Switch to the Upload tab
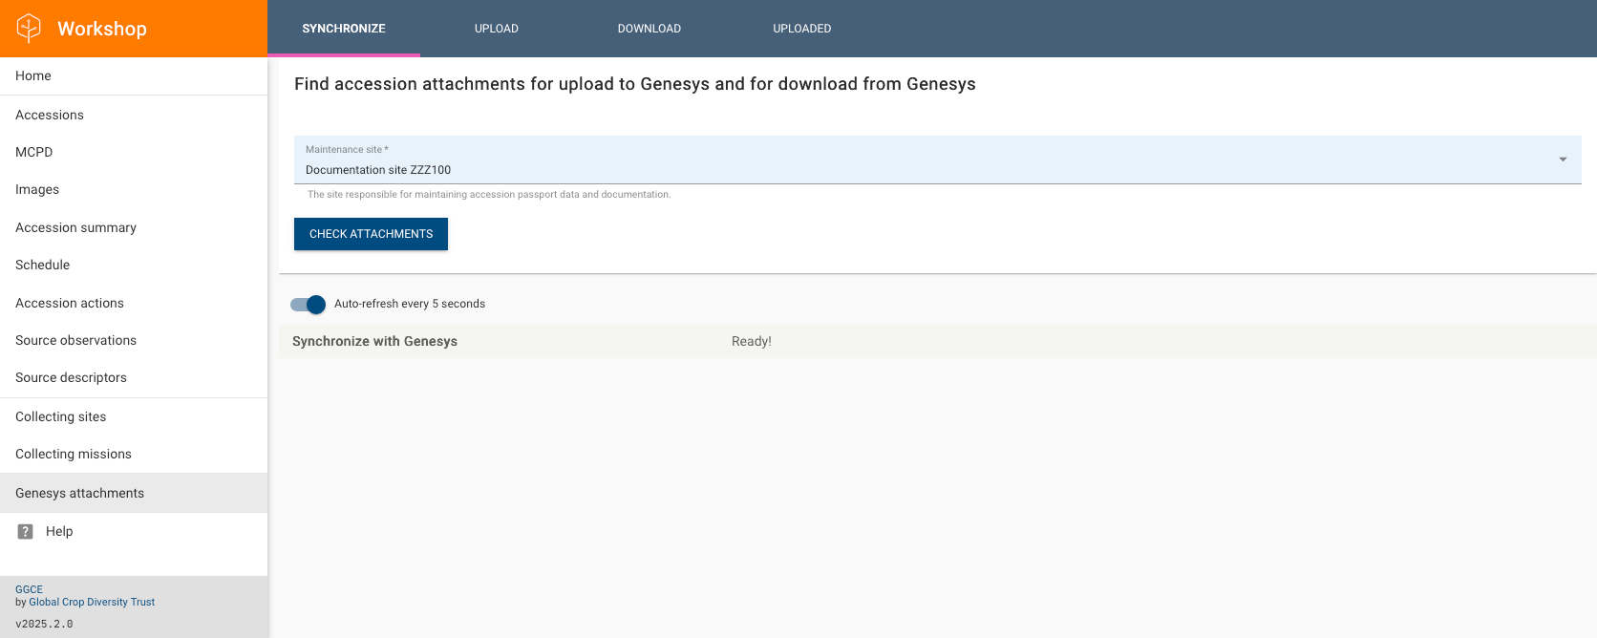Screen dimensions: 1597x638 (x=496, y=29)
